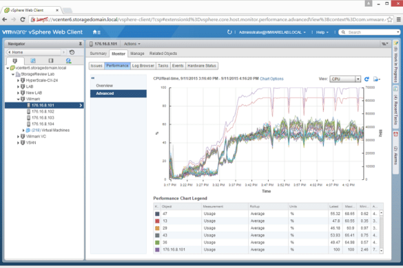403x268 pixels.
Task: Switch to VMs and Templates inventory icon
Action: point(33,60)
